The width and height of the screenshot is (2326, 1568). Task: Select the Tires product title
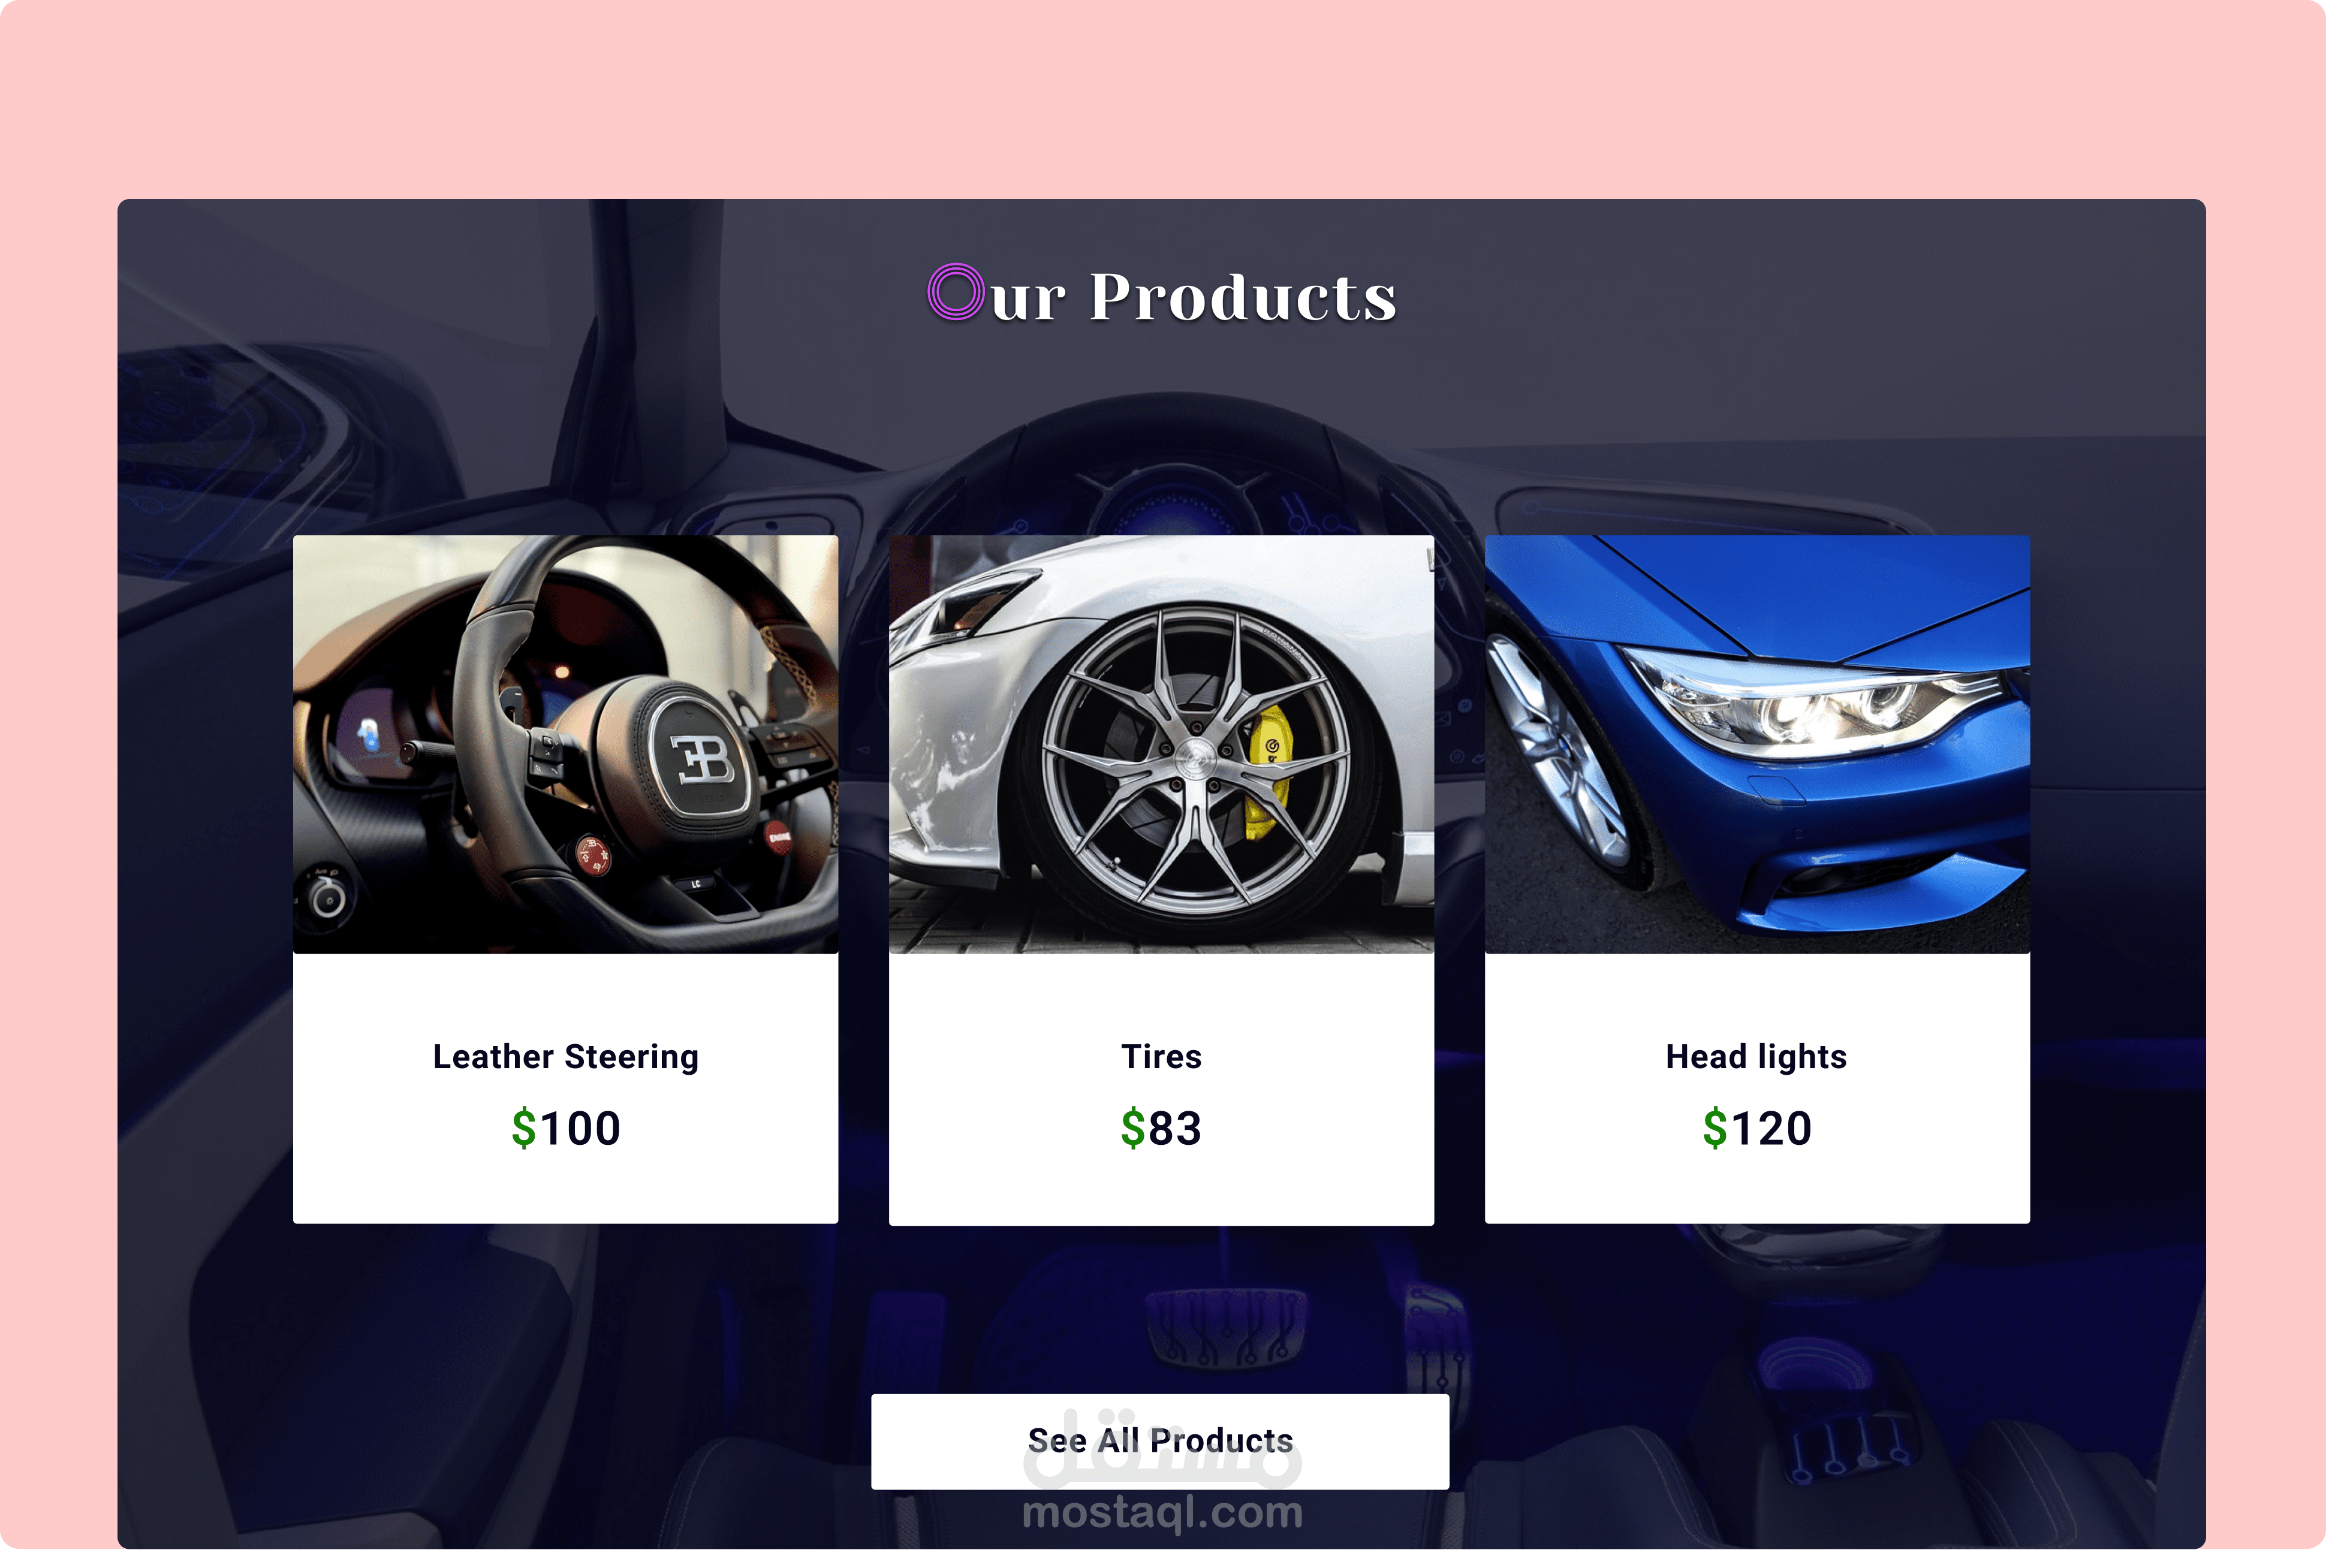(1161, 1056)
